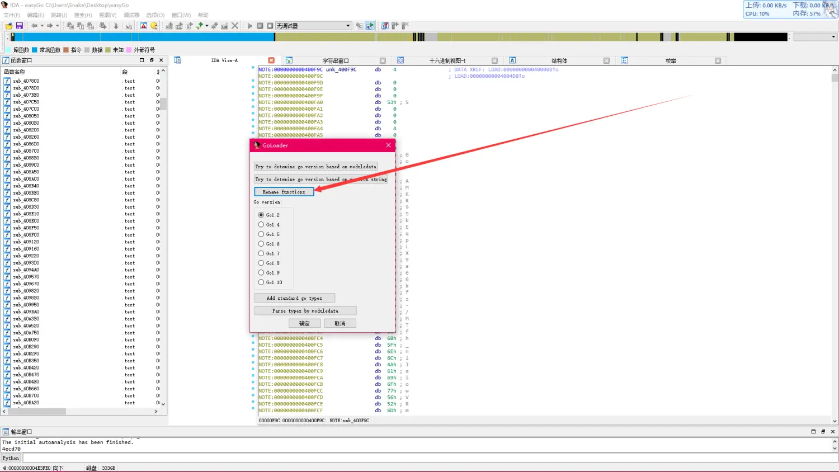Click Rename functions button
839x472 pixels.
284,192
